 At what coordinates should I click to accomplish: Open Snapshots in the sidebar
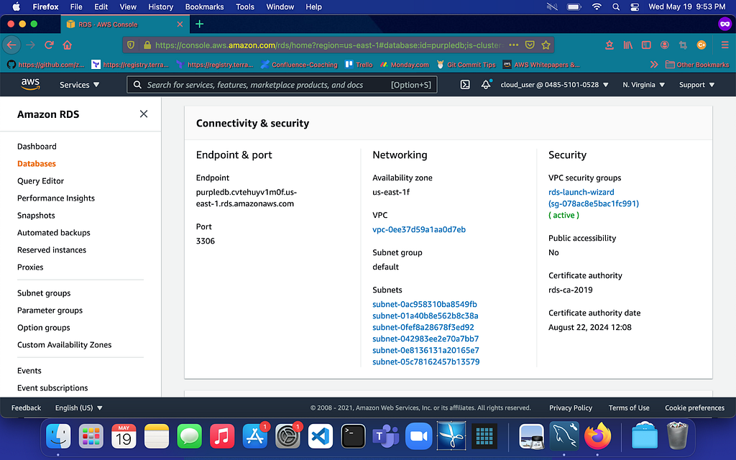[36, 216]
